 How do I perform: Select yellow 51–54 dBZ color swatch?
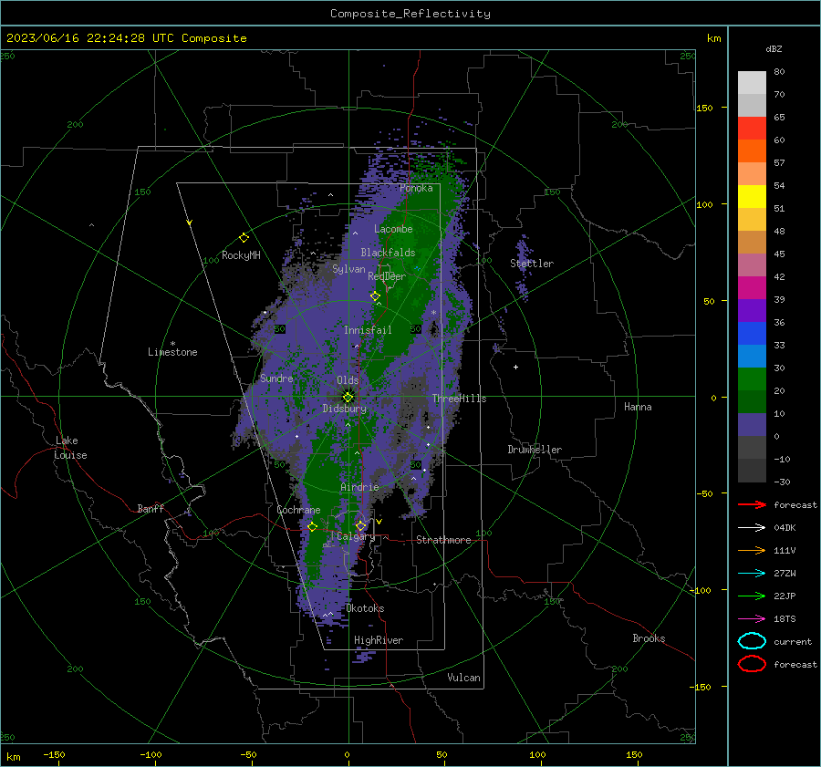[x=752, y=196]
